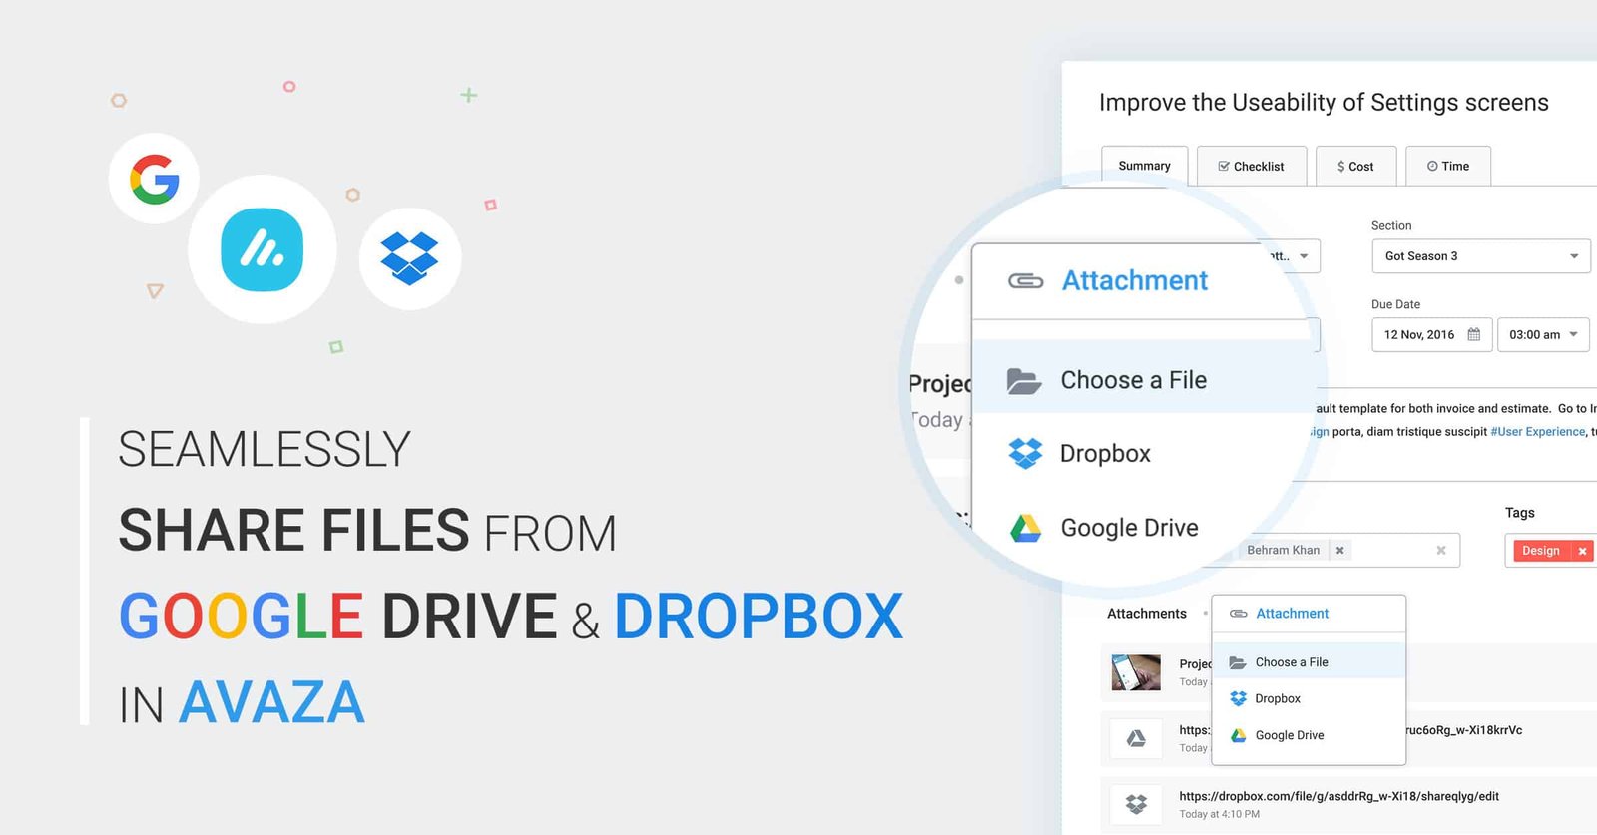Expand the Got Season 3 section dropdown
Viewport: 1597px width, 835px height.
1574,256
